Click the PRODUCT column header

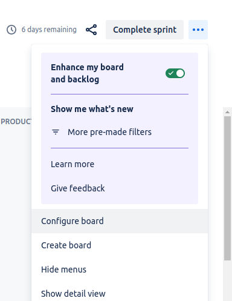tap(16, 122)
